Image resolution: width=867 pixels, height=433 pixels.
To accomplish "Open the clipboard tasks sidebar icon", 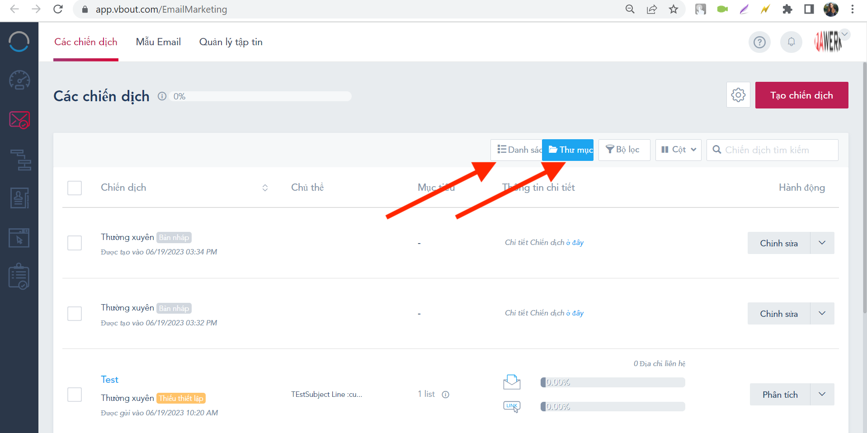I will pyautogui.click(x=19, y=277).
